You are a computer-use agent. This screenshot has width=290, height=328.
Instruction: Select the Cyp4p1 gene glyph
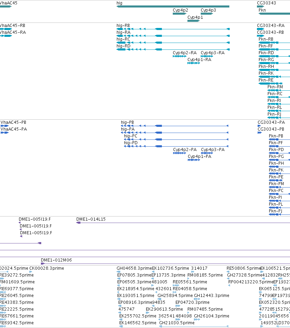tap(194, 21)
